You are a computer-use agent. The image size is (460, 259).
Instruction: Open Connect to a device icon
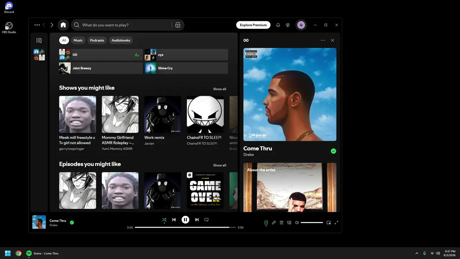[289, 223]
